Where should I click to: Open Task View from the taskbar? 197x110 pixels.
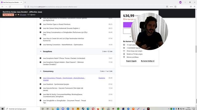[48, 109]
